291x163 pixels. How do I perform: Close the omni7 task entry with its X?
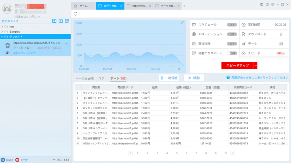67,44
